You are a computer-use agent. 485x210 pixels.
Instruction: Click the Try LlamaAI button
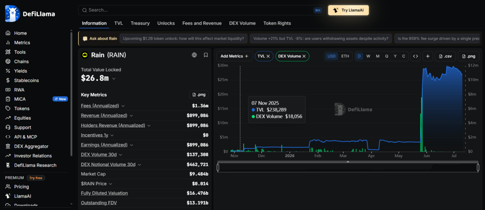click(348, 10)
